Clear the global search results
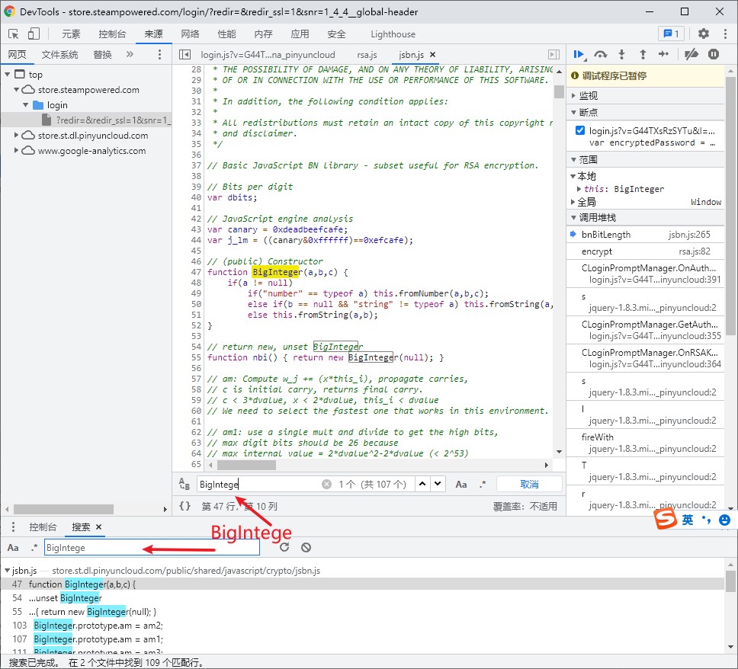The width and height of the screenshot is (738, 669). [x=306, y=547]
